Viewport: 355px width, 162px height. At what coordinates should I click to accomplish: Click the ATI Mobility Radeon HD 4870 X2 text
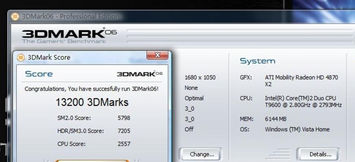301,81
